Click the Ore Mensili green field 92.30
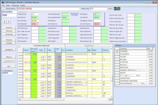 pos(35,17)
